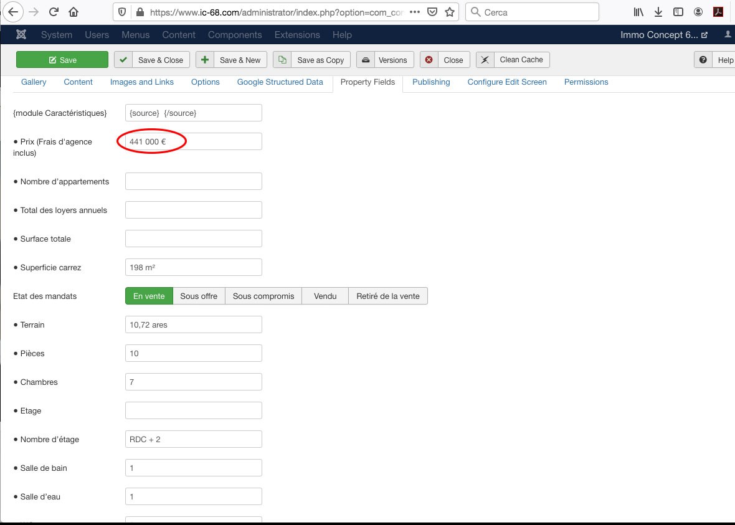Open the System menu

[57, 35]
